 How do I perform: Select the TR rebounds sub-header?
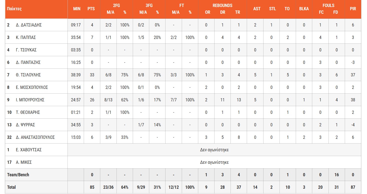click(x=237, y=12)
